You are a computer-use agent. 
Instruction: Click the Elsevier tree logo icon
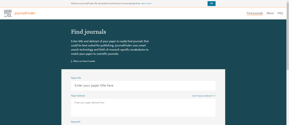(8, 13)
